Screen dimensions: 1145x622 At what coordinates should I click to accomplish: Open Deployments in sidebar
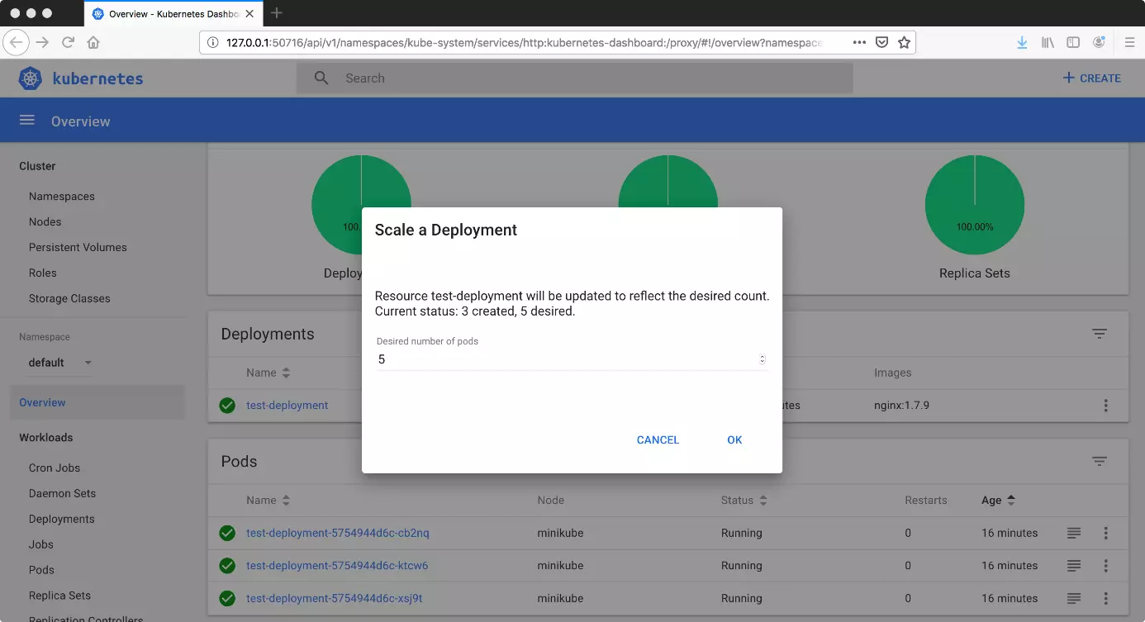(62, 519)
